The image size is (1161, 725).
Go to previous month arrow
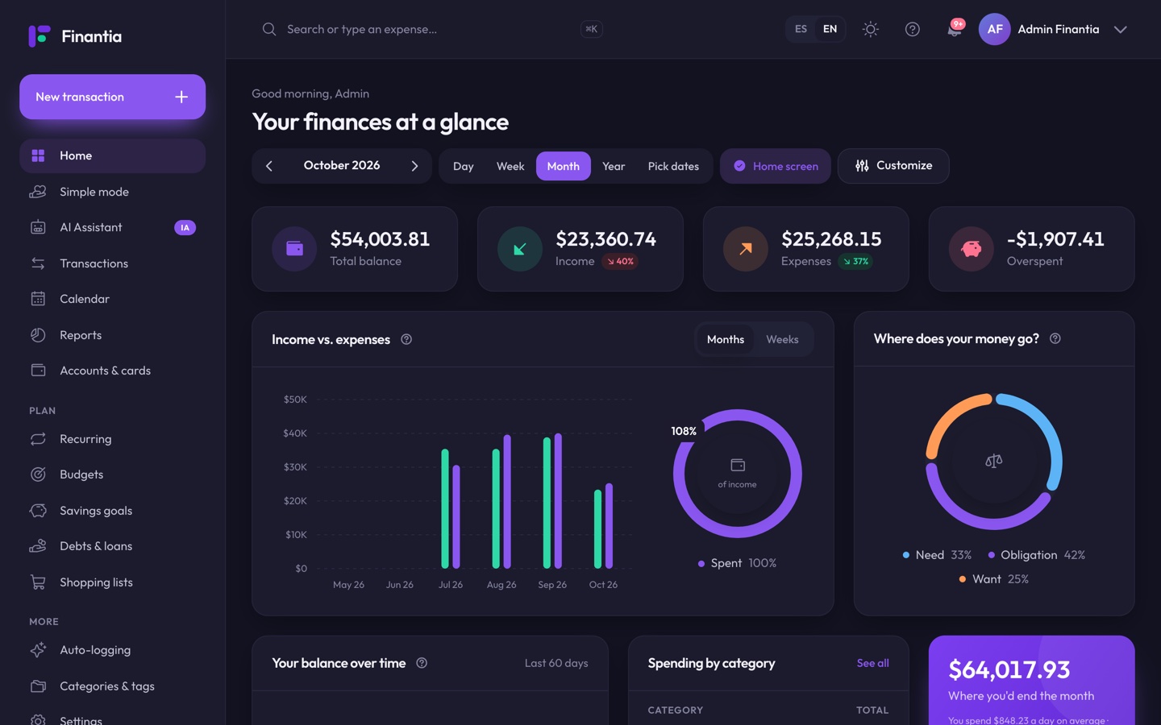(269, 166)
